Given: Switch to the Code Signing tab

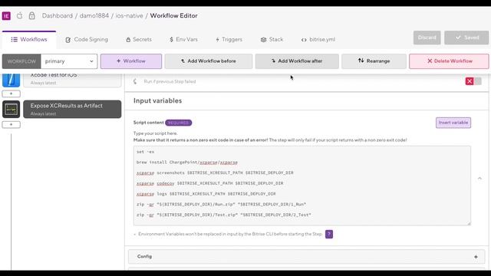Looking at the screenshot, I should [87, 39].
